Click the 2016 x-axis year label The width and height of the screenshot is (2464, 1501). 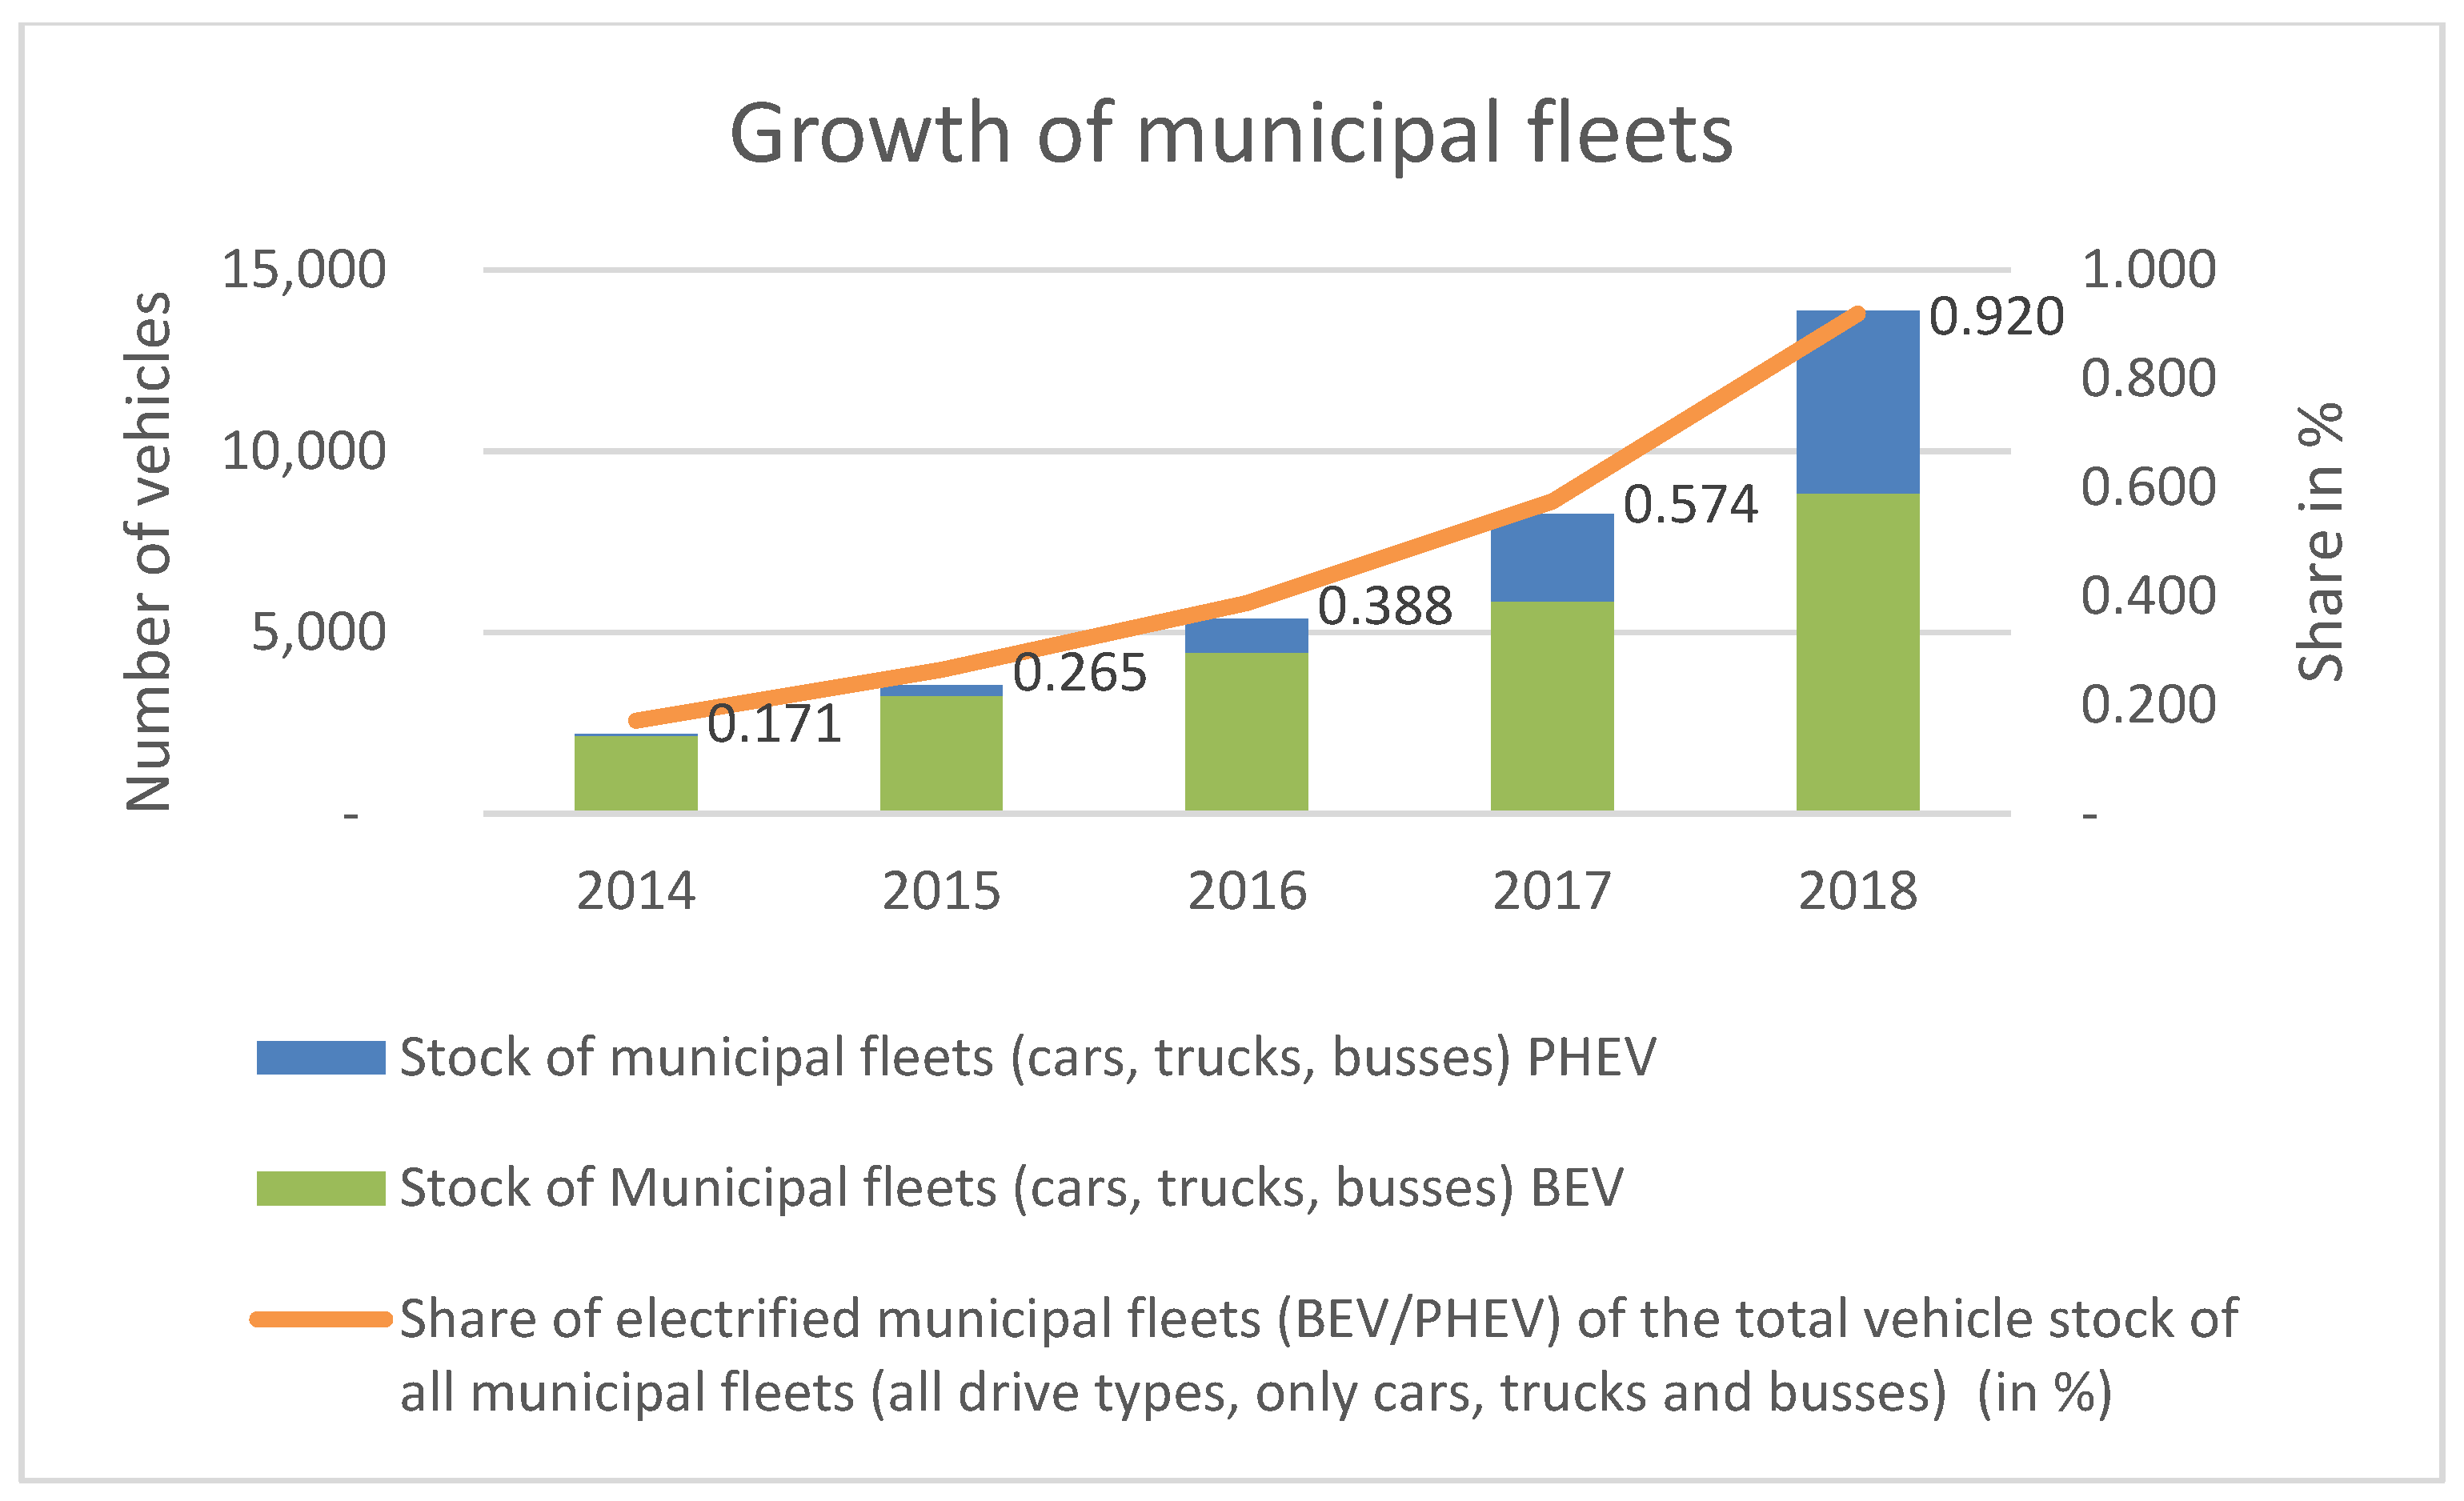click(1246, 891)
